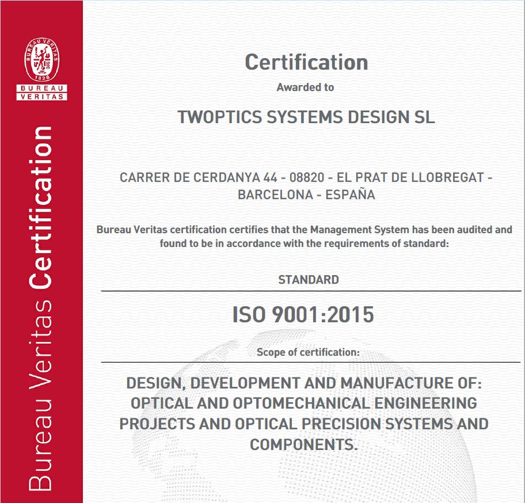Viewport: 525px width, 503px height.
Task: Click the 'BARCELONA - ESPAÑA' line
Action: click(306, 195)
